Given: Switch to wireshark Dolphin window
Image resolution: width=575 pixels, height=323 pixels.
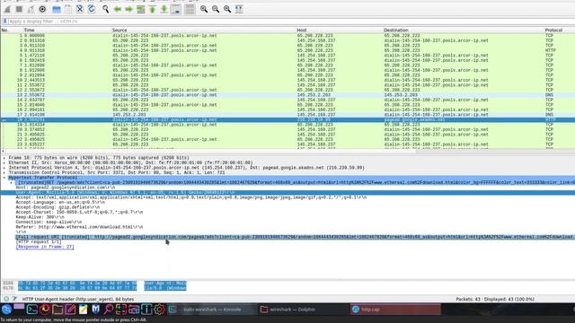Looking at the screenshot, I should tap(304, 310).
